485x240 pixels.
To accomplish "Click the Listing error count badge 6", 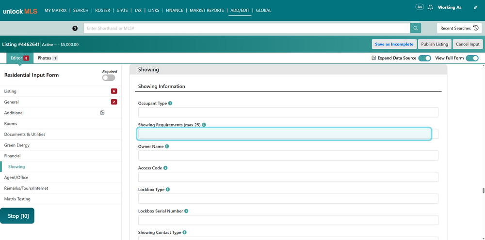I will [x=114, y=91].
